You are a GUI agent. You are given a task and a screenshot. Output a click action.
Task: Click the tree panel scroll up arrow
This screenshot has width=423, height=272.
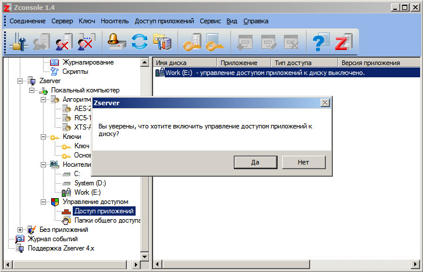click(145, 63)
